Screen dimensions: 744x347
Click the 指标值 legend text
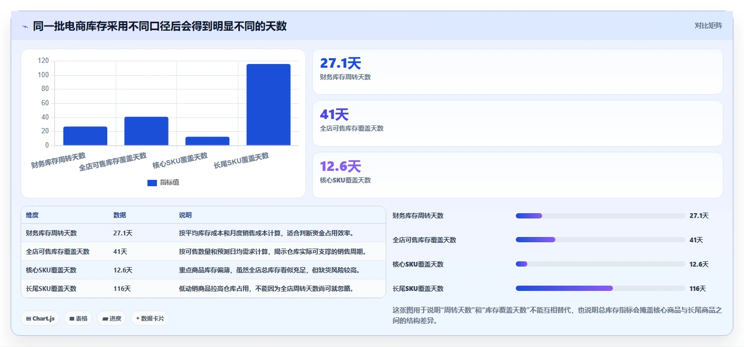click(170, 182)
